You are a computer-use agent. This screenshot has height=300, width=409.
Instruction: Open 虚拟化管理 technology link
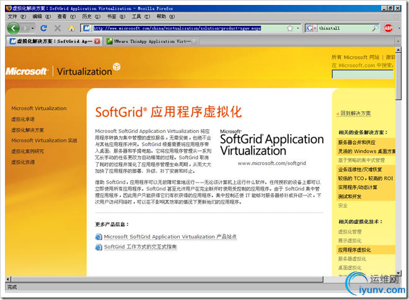coord(350,231)
